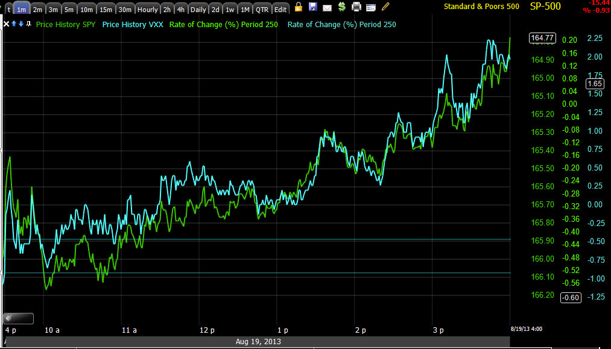
Task: Click the 165.50 price axis label
Action: tap(542, 168)
